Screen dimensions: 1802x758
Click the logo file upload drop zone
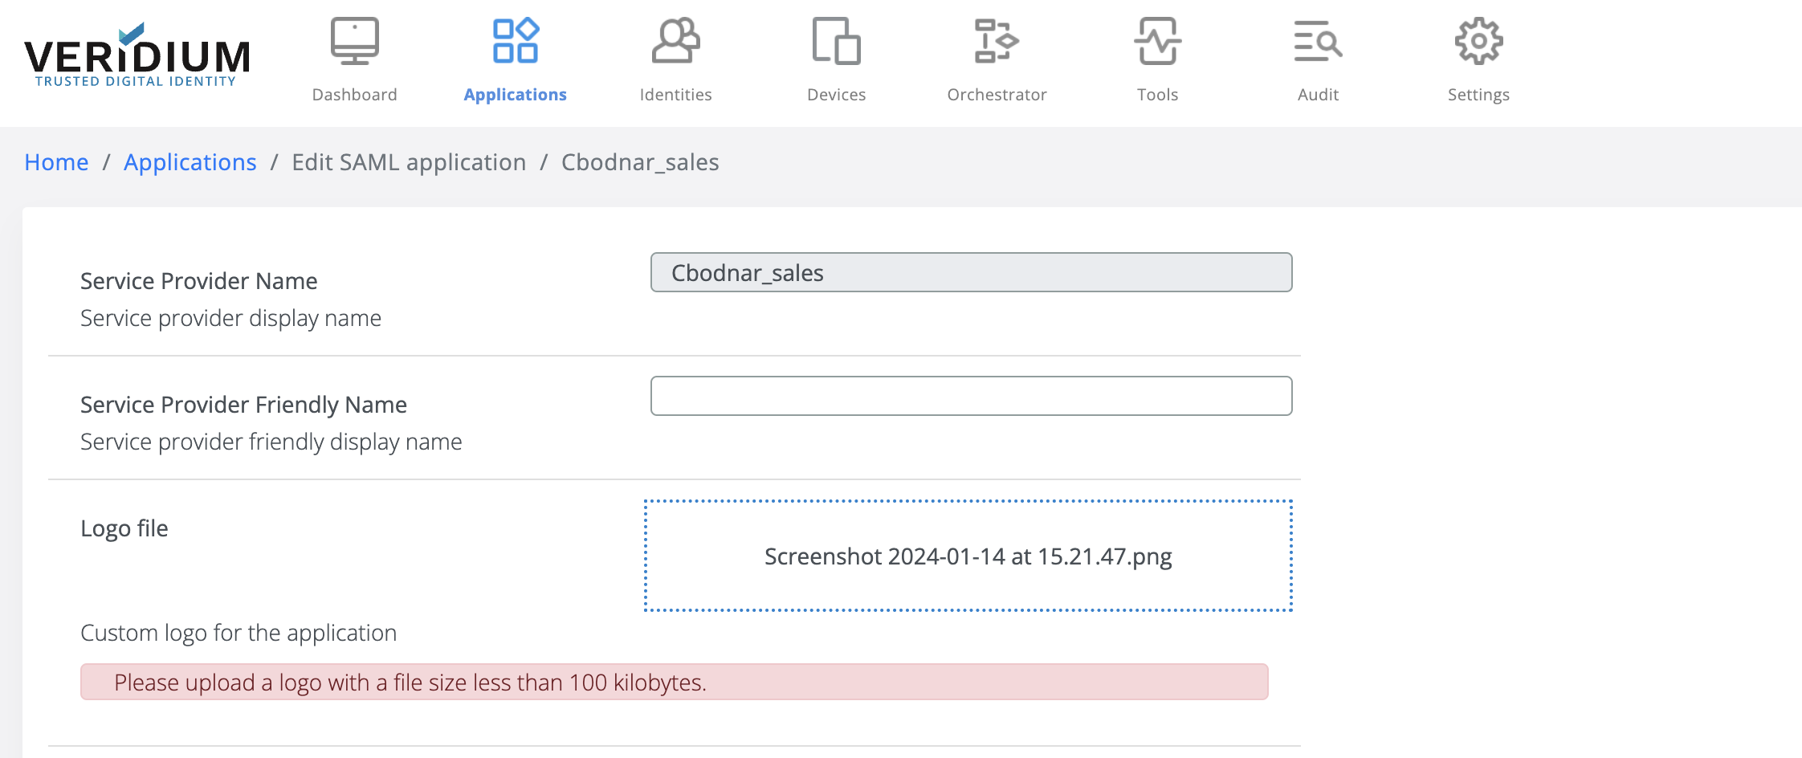coord(968,556)
